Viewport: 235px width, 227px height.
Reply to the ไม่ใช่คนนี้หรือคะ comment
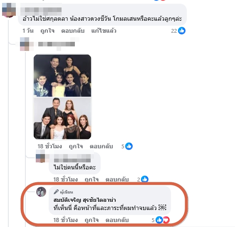[117, 179]
